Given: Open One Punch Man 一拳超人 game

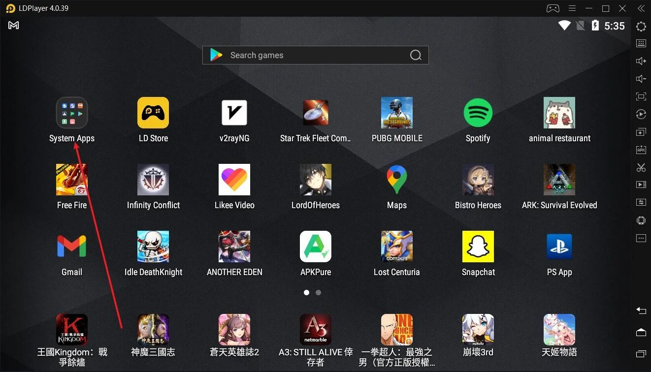Looking at the screenshot, I should click(397, 330).
